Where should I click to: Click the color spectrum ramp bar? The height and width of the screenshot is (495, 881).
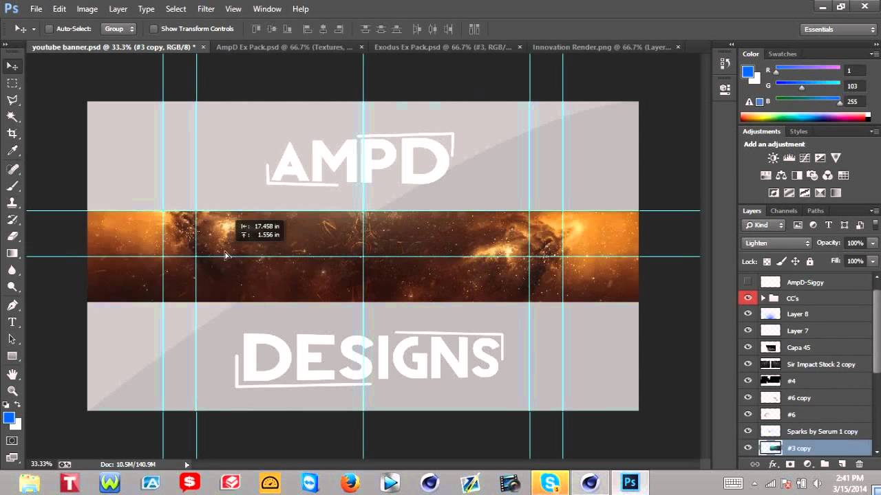[805, 117]
